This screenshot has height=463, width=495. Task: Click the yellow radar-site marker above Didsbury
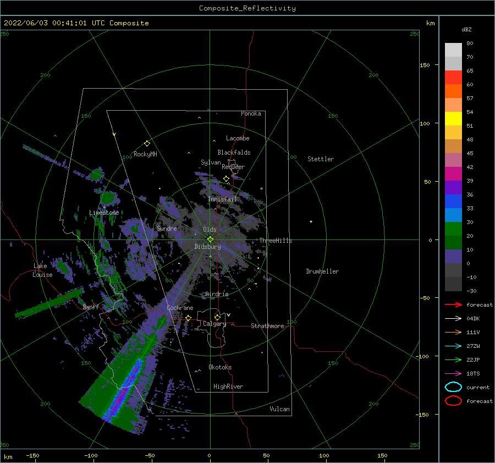pos(210,239)
